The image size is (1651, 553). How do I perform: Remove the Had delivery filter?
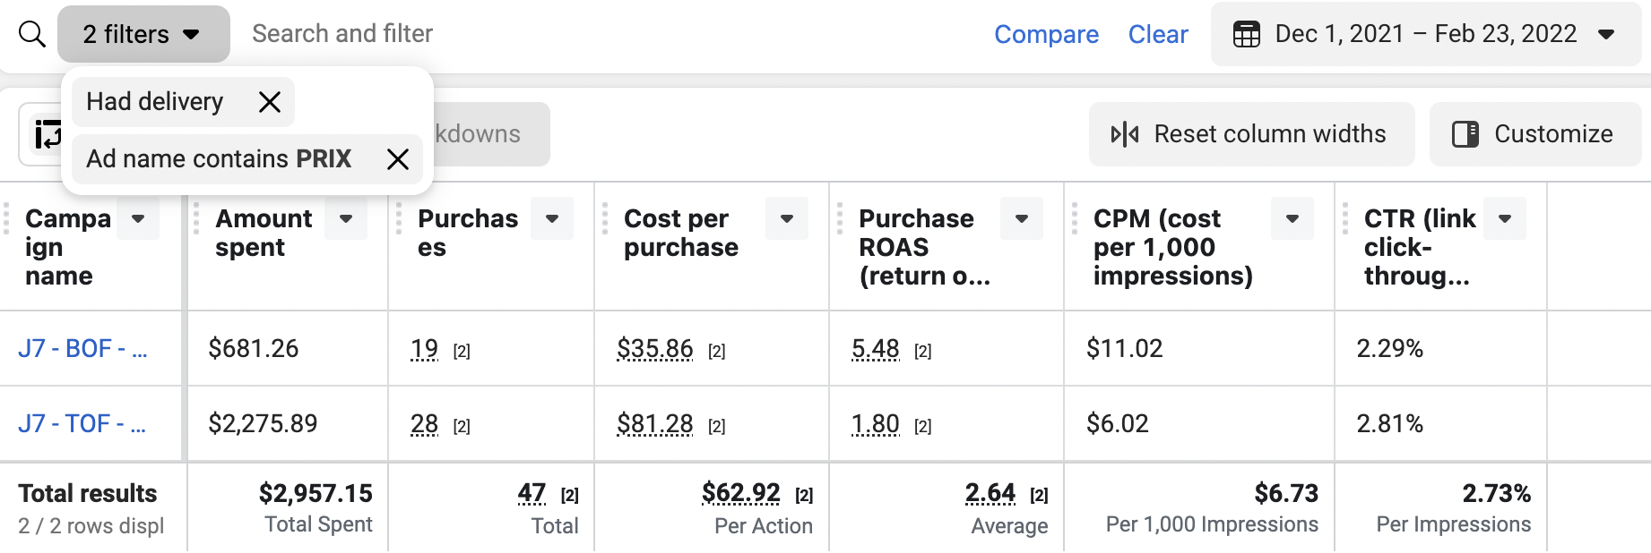[269, 102]
